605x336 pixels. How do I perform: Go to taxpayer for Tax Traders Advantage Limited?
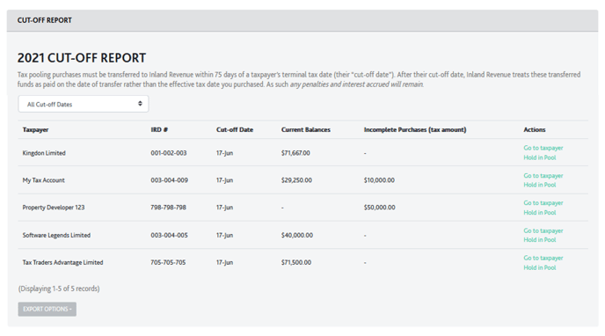tap(543, 258)
